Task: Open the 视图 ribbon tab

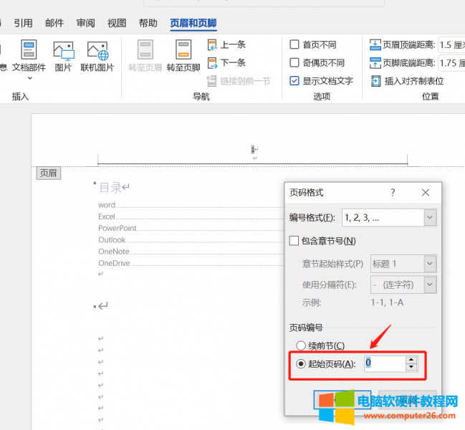Action: 117,24
